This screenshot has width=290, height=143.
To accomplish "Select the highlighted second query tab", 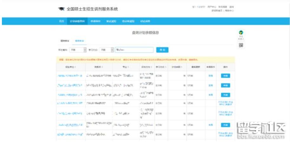I will point(79,41).
